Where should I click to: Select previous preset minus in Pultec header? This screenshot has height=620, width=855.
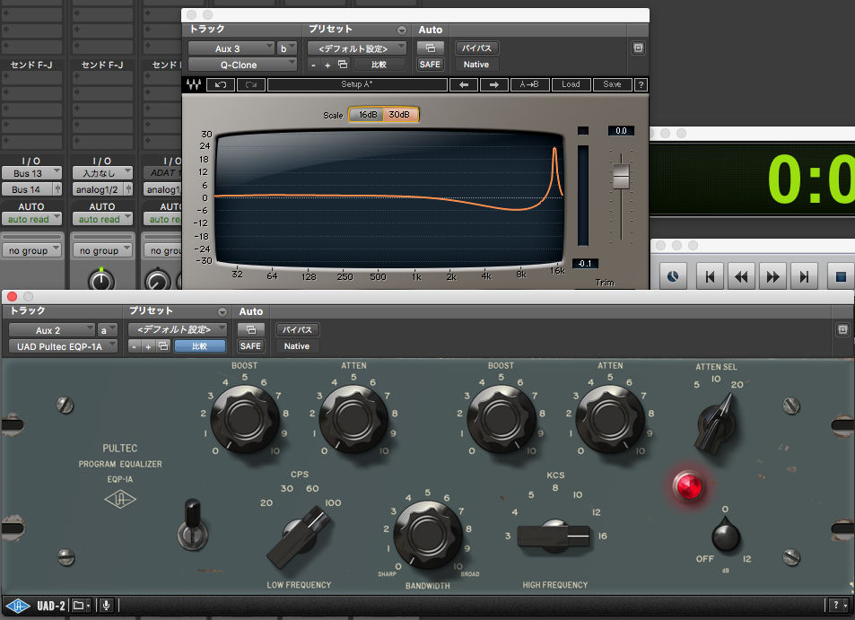pos(135,346)
